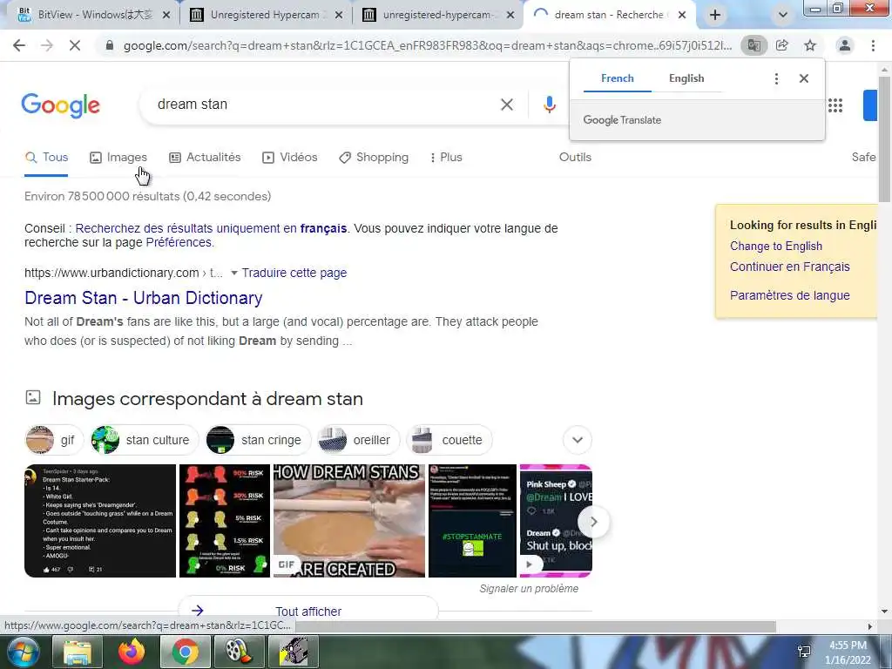
Task: Open the Images search tab
Action: point(118,158)
